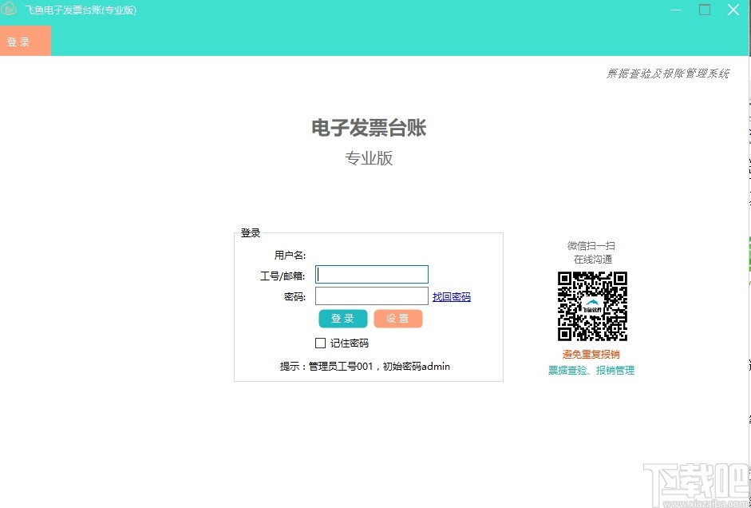Image resolution: width=751 pixels, height=508 pixels.
Task: Minimize the application window
Action: [x=675, y=10]
